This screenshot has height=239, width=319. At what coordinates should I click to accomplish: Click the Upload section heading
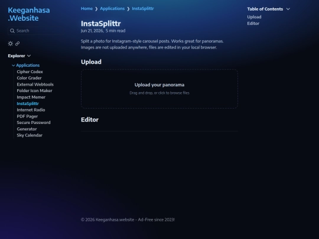91,62
